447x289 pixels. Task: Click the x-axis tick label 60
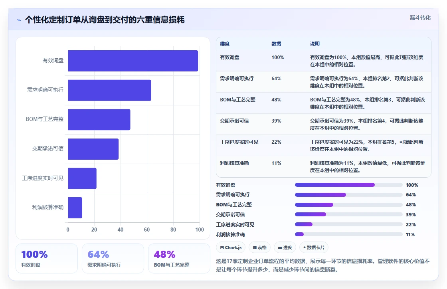(x=147, y=230)
